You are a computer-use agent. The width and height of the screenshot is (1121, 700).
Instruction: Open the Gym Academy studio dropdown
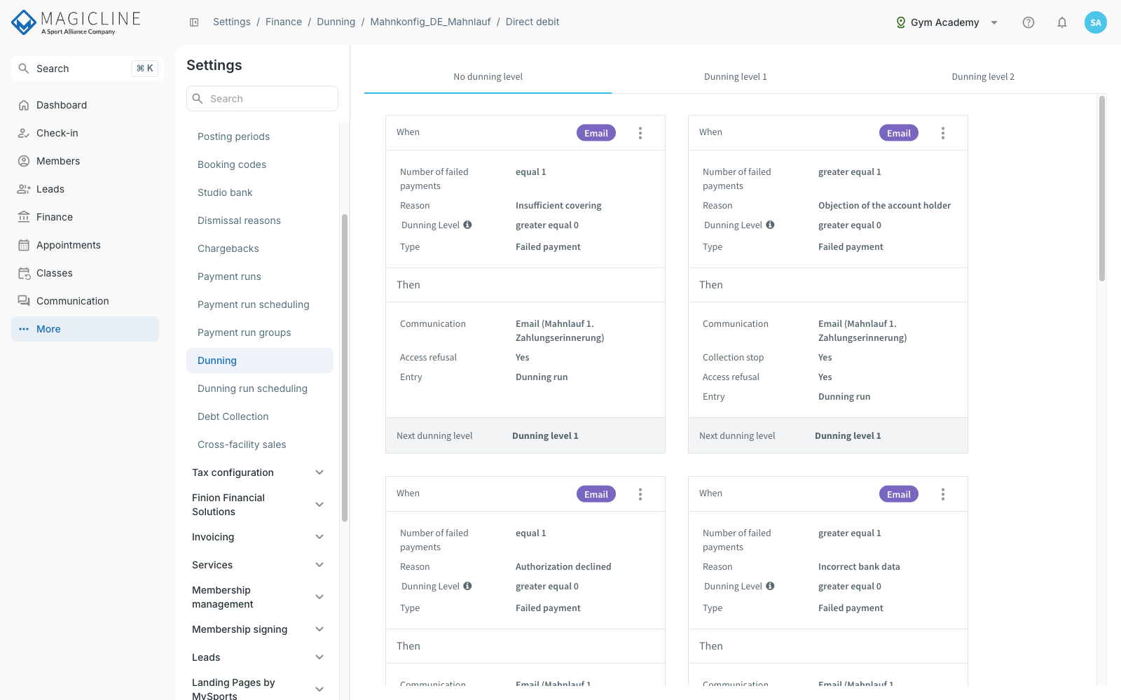[x=947, y=22]
